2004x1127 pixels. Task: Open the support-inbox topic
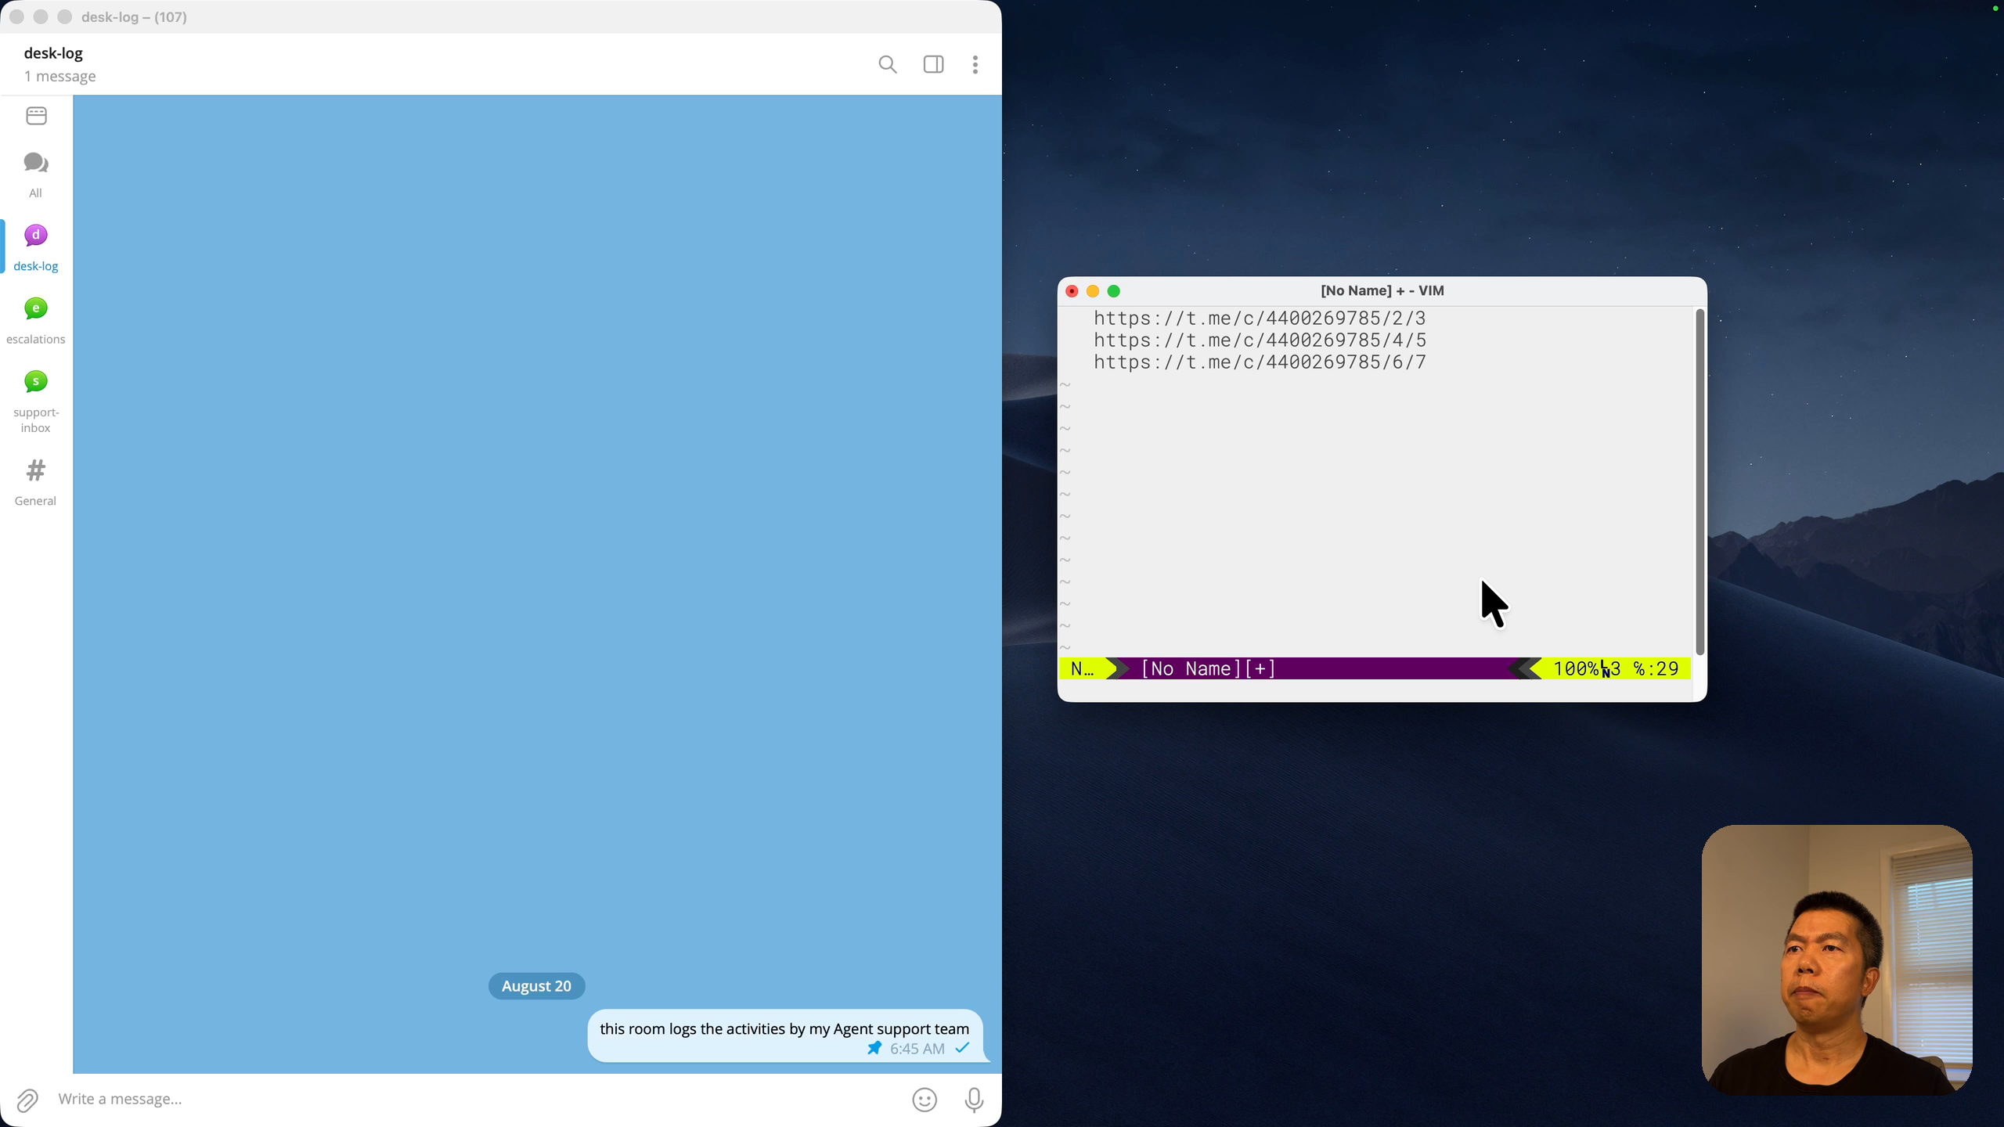36,401
